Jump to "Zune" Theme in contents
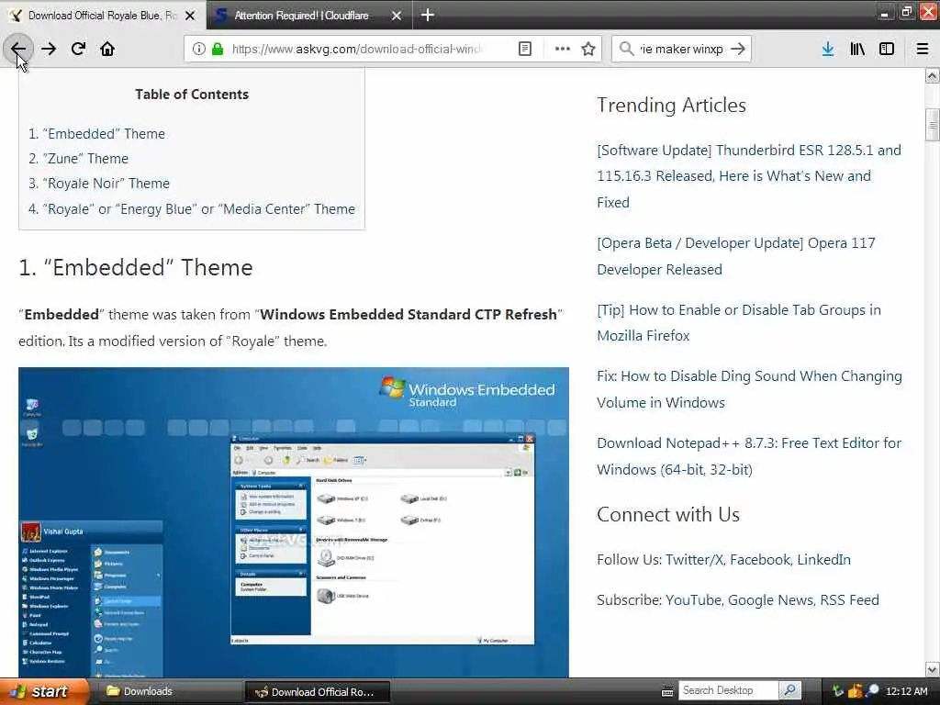Image resolution: width=940 pixels, height=705 pixels. pyautogui.click(x=85, y=158)
